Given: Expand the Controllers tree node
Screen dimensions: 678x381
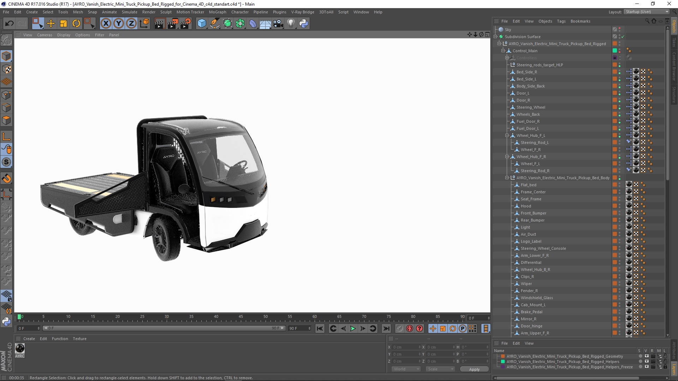Looking at the screenshot, I should 507,58.
